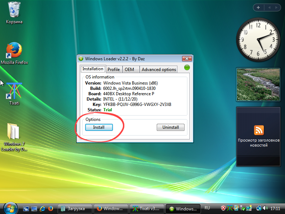Click Show Desktop in the Quick Launch bar
This screenshot has height=214, width=285.
pyautogui.click(x=34, y=208)
